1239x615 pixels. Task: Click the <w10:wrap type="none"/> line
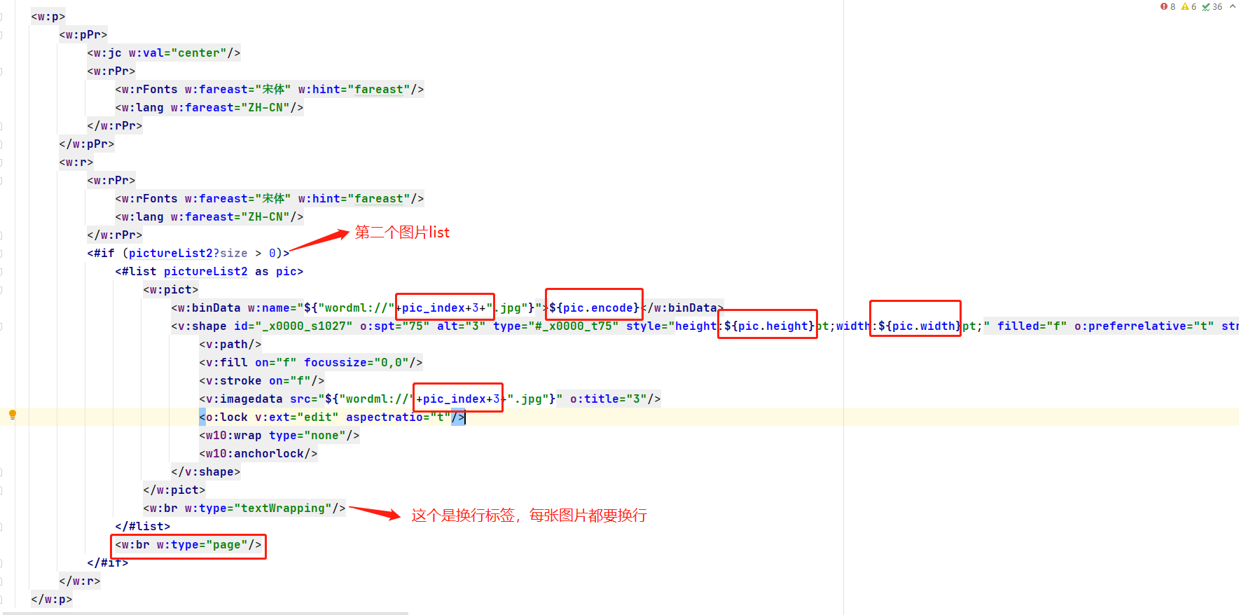click(x=279, y=435)
